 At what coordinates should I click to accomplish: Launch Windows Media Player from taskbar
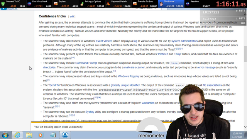tap(41, 135)
